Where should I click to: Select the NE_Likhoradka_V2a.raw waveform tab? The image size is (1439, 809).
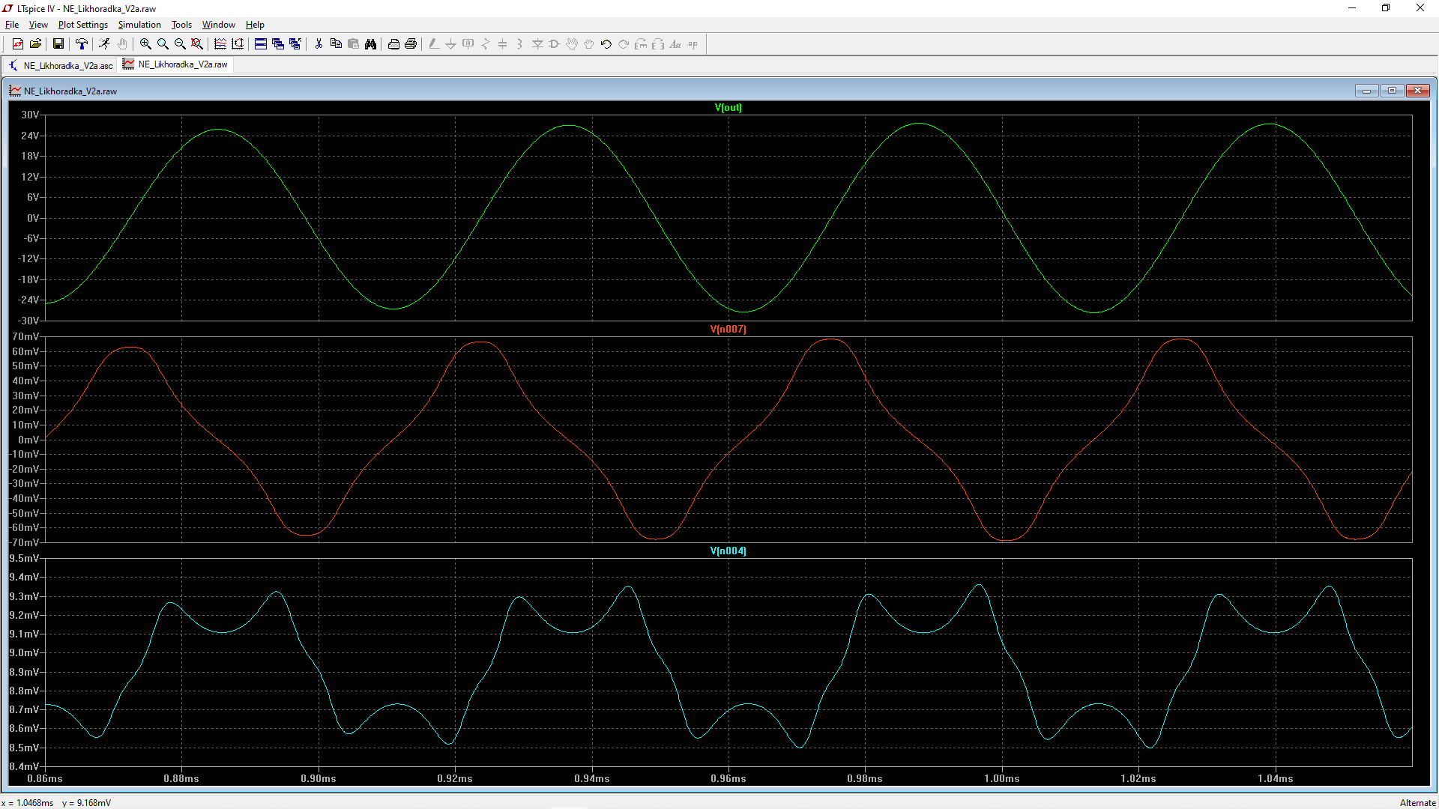[x=177, y=64]
